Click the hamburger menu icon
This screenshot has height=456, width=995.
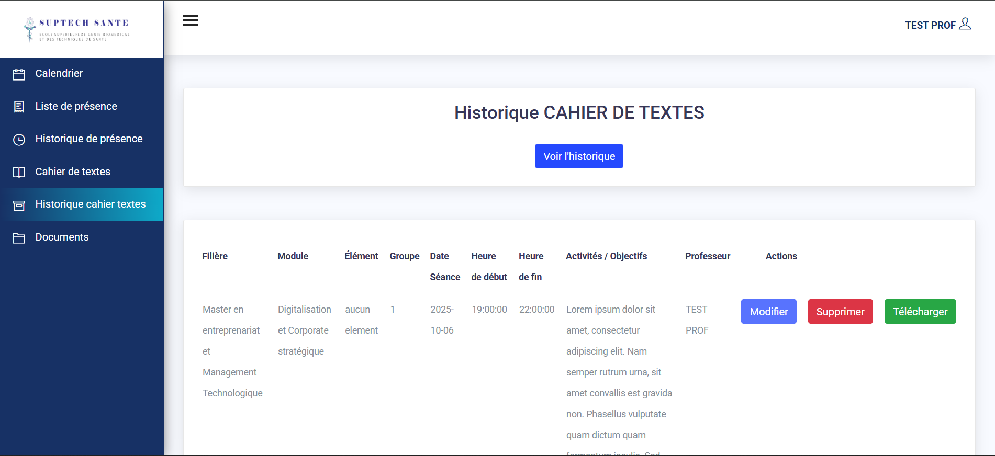(191, 20)
